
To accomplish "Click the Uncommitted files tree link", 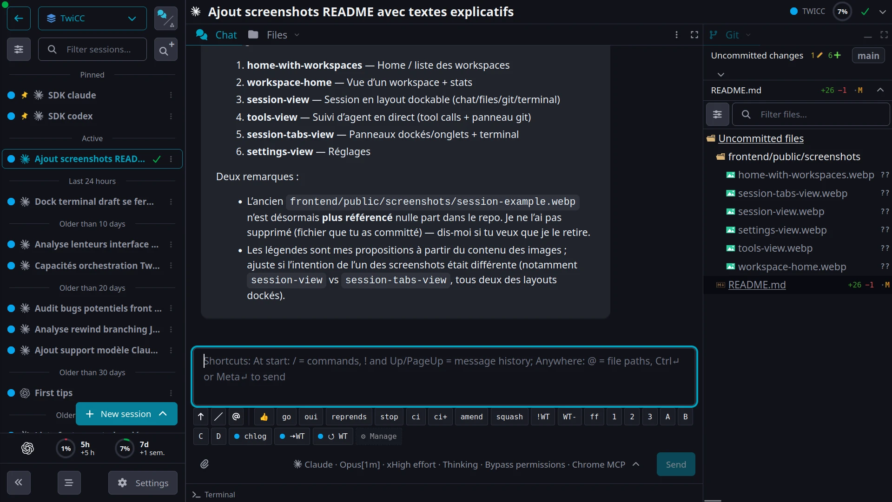I will pyautogui.click(x=761, y=138).
